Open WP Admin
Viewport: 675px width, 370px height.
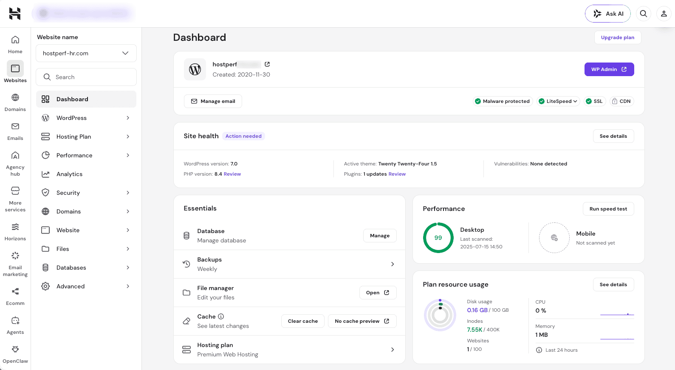click(609, 69)
